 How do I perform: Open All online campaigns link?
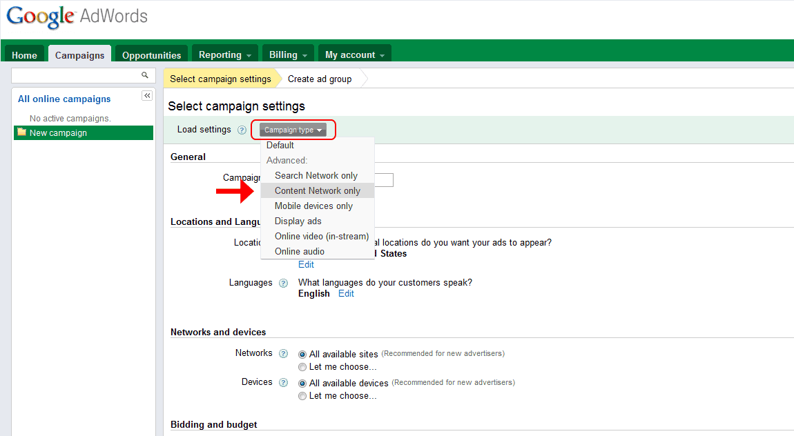point(64,99)
